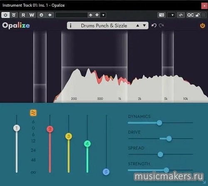
Task: Click 200 frequency label on spectrum
Action: pos(74,99)
